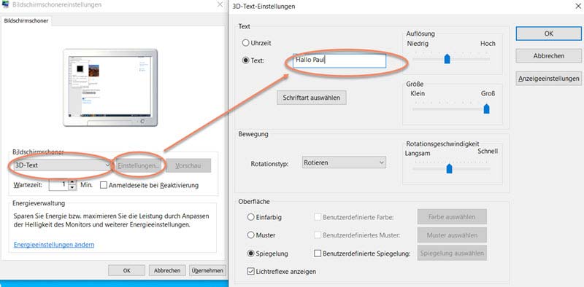
Task: Open Energieeinstellungen ändern link
Action: [54, 245]
